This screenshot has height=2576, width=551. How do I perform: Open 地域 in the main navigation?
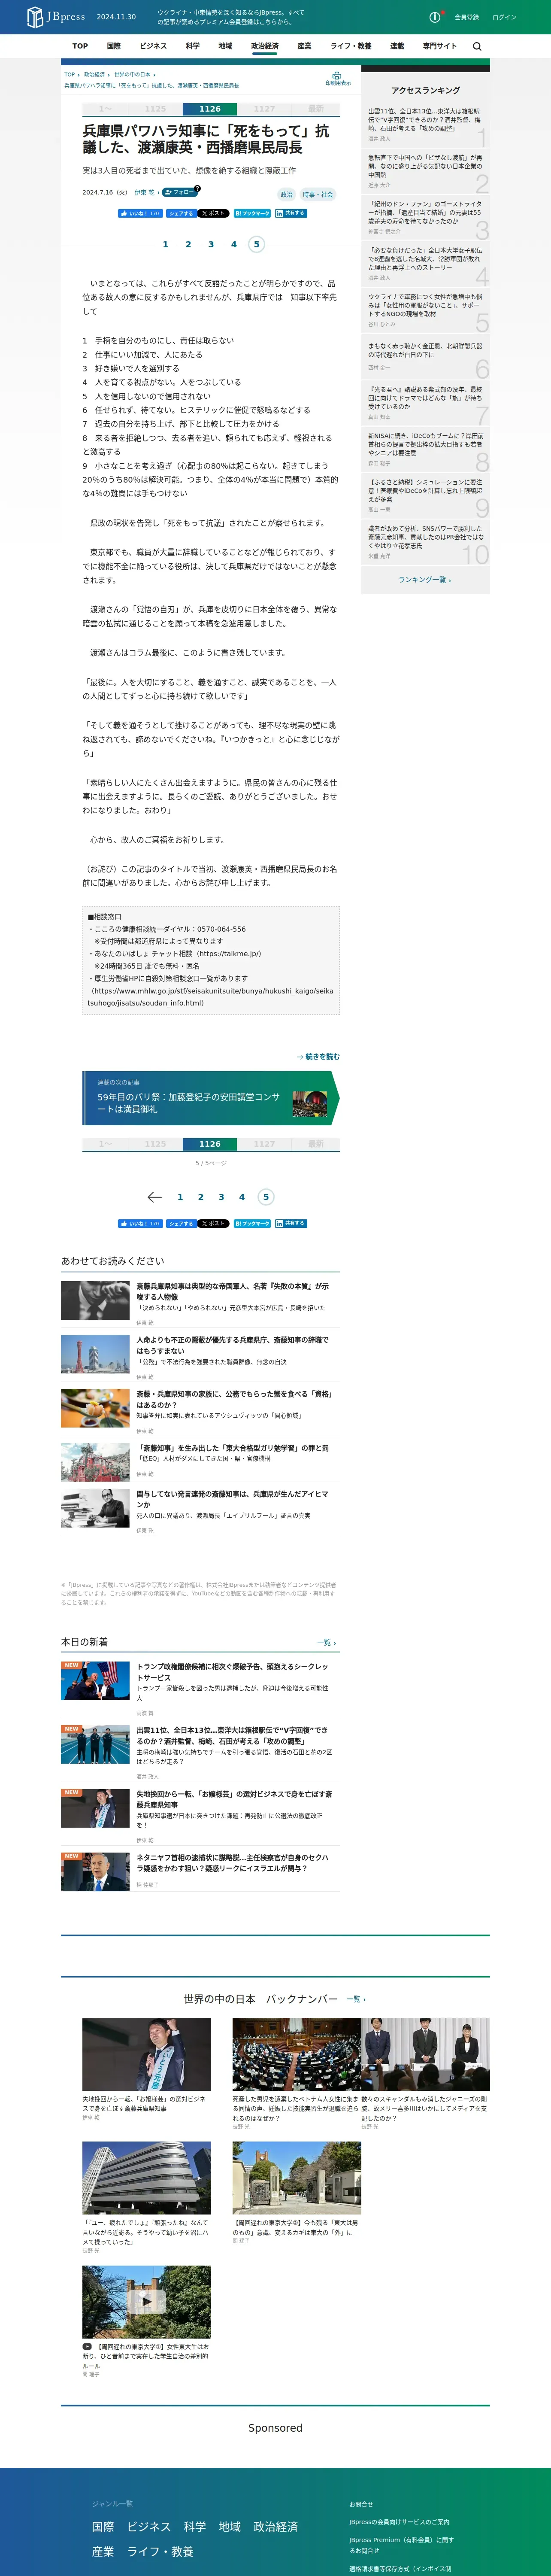pos(225,46)
